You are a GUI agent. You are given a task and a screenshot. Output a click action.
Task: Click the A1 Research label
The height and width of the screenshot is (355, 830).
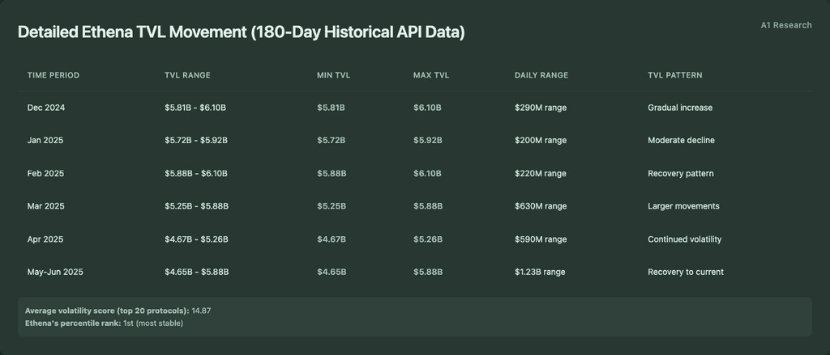point(786,25)
